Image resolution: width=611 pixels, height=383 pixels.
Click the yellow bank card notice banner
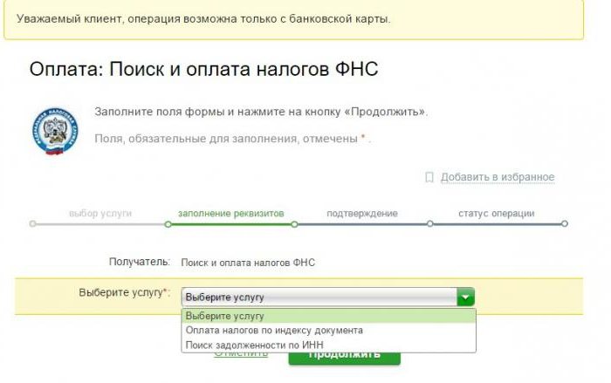coord(293,19)
